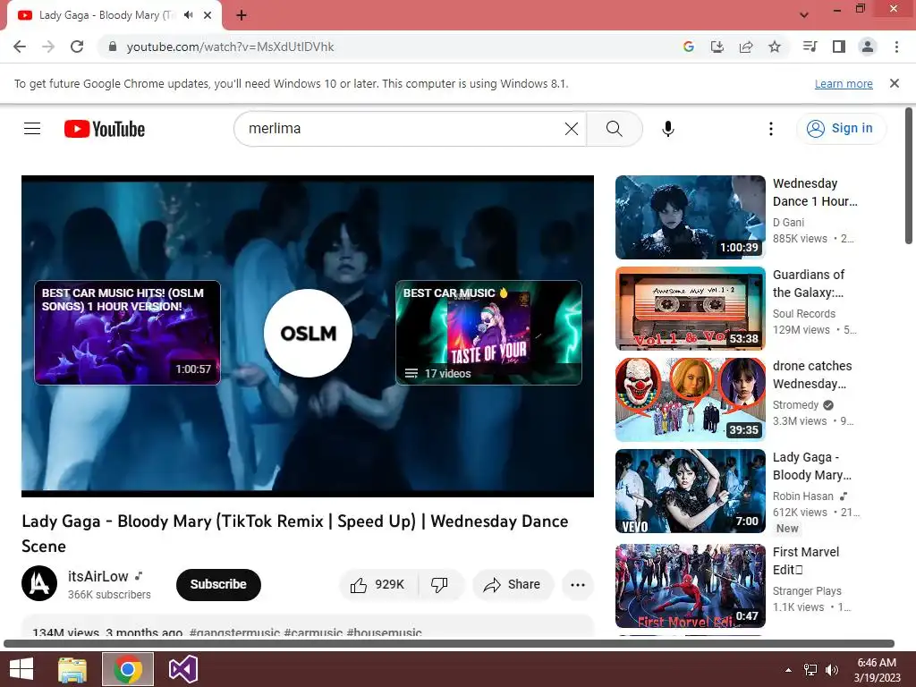Clear the search box text
Viewport: 916px width, 687px height.
(x=572, y=129)
